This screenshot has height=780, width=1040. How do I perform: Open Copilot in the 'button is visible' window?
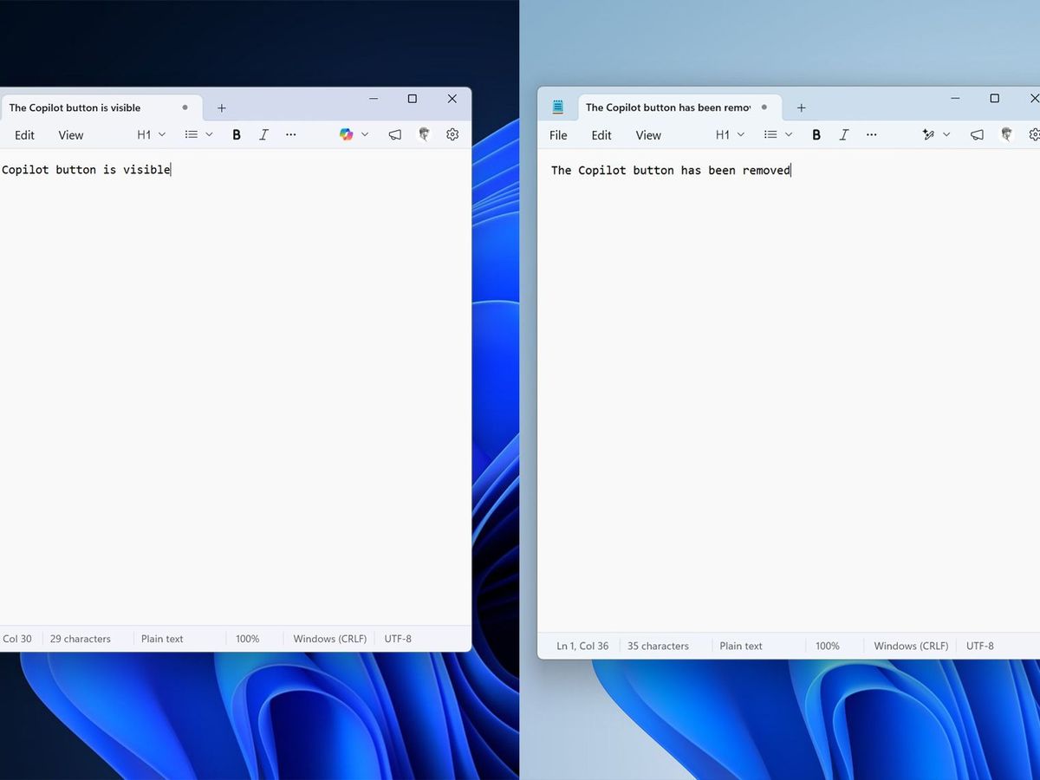[x=347, y=134]
